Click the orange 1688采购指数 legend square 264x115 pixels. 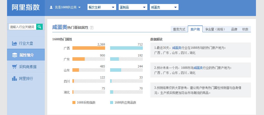coord(74,102)
